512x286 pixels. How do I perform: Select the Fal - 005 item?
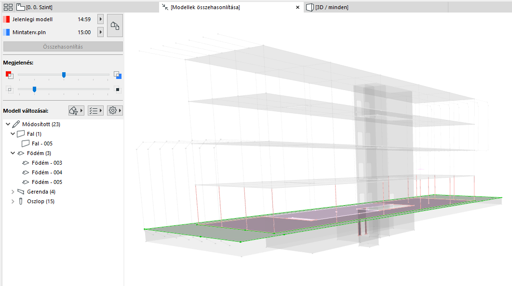click(x=42, y=143)
